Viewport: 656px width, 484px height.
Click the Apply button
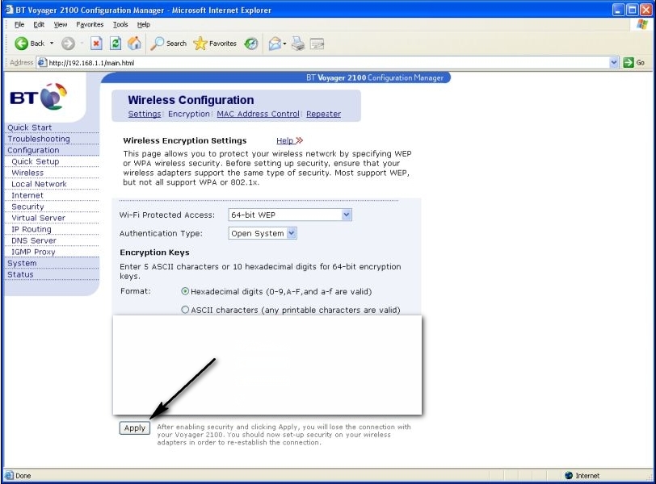tap(135, 428)
